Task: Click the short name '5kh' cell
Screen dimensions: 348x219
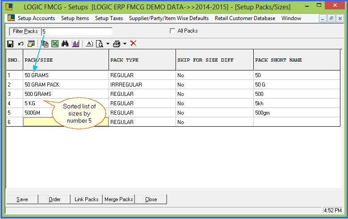Action: tap(297, 103)
